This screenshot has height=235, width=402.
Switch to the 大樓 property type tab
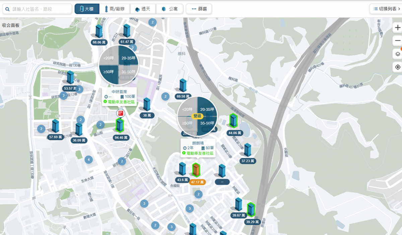[x=87, y=9]
